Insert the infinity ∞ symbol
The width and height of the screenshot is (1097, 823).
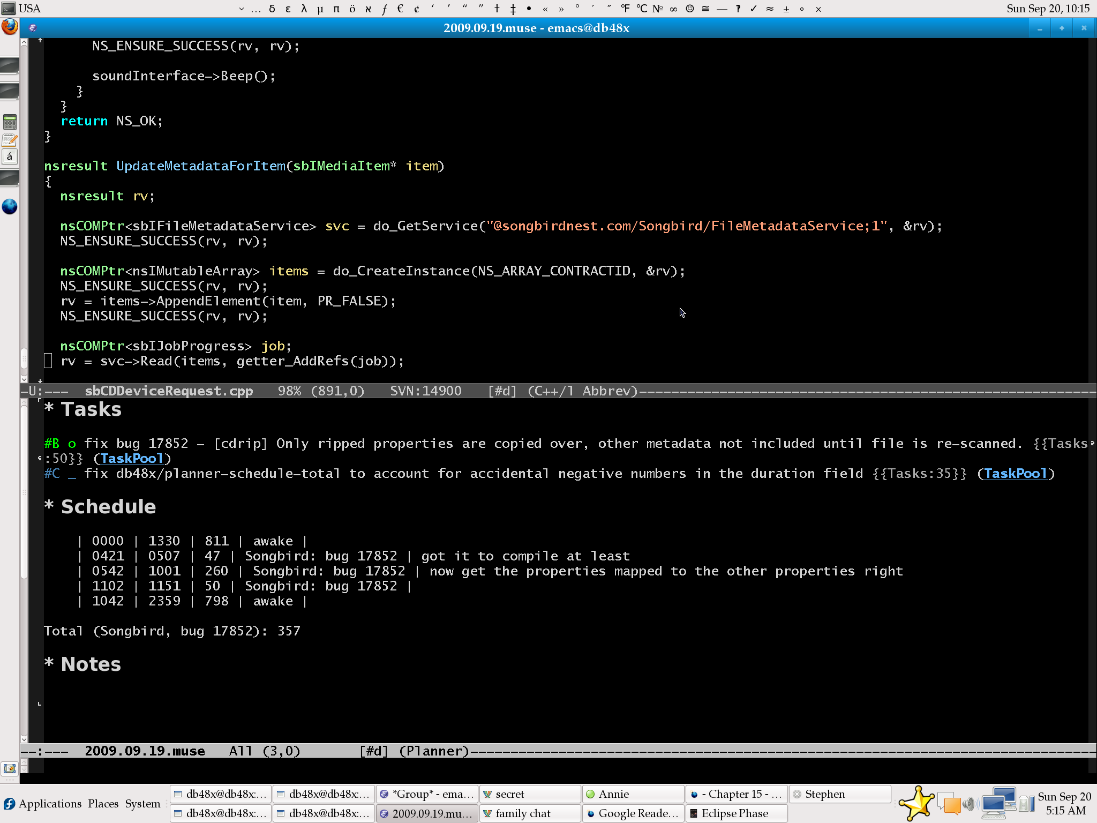pos(673,9)
